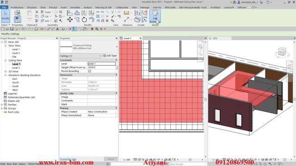Select Schedules/Quantities (all) in browser
The width and height of the screenshot is (296, 166).
pyautogui.click(x=21, y=97)
